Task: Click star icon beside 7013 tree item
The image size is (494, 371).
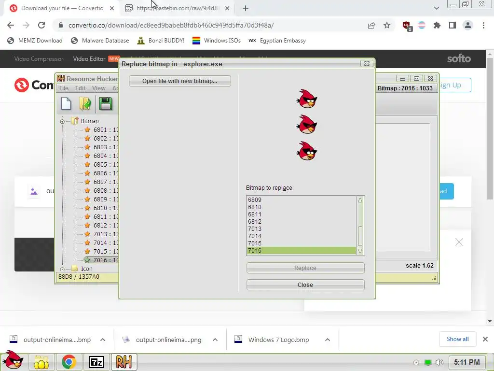Action: click(x=87, y=234)
